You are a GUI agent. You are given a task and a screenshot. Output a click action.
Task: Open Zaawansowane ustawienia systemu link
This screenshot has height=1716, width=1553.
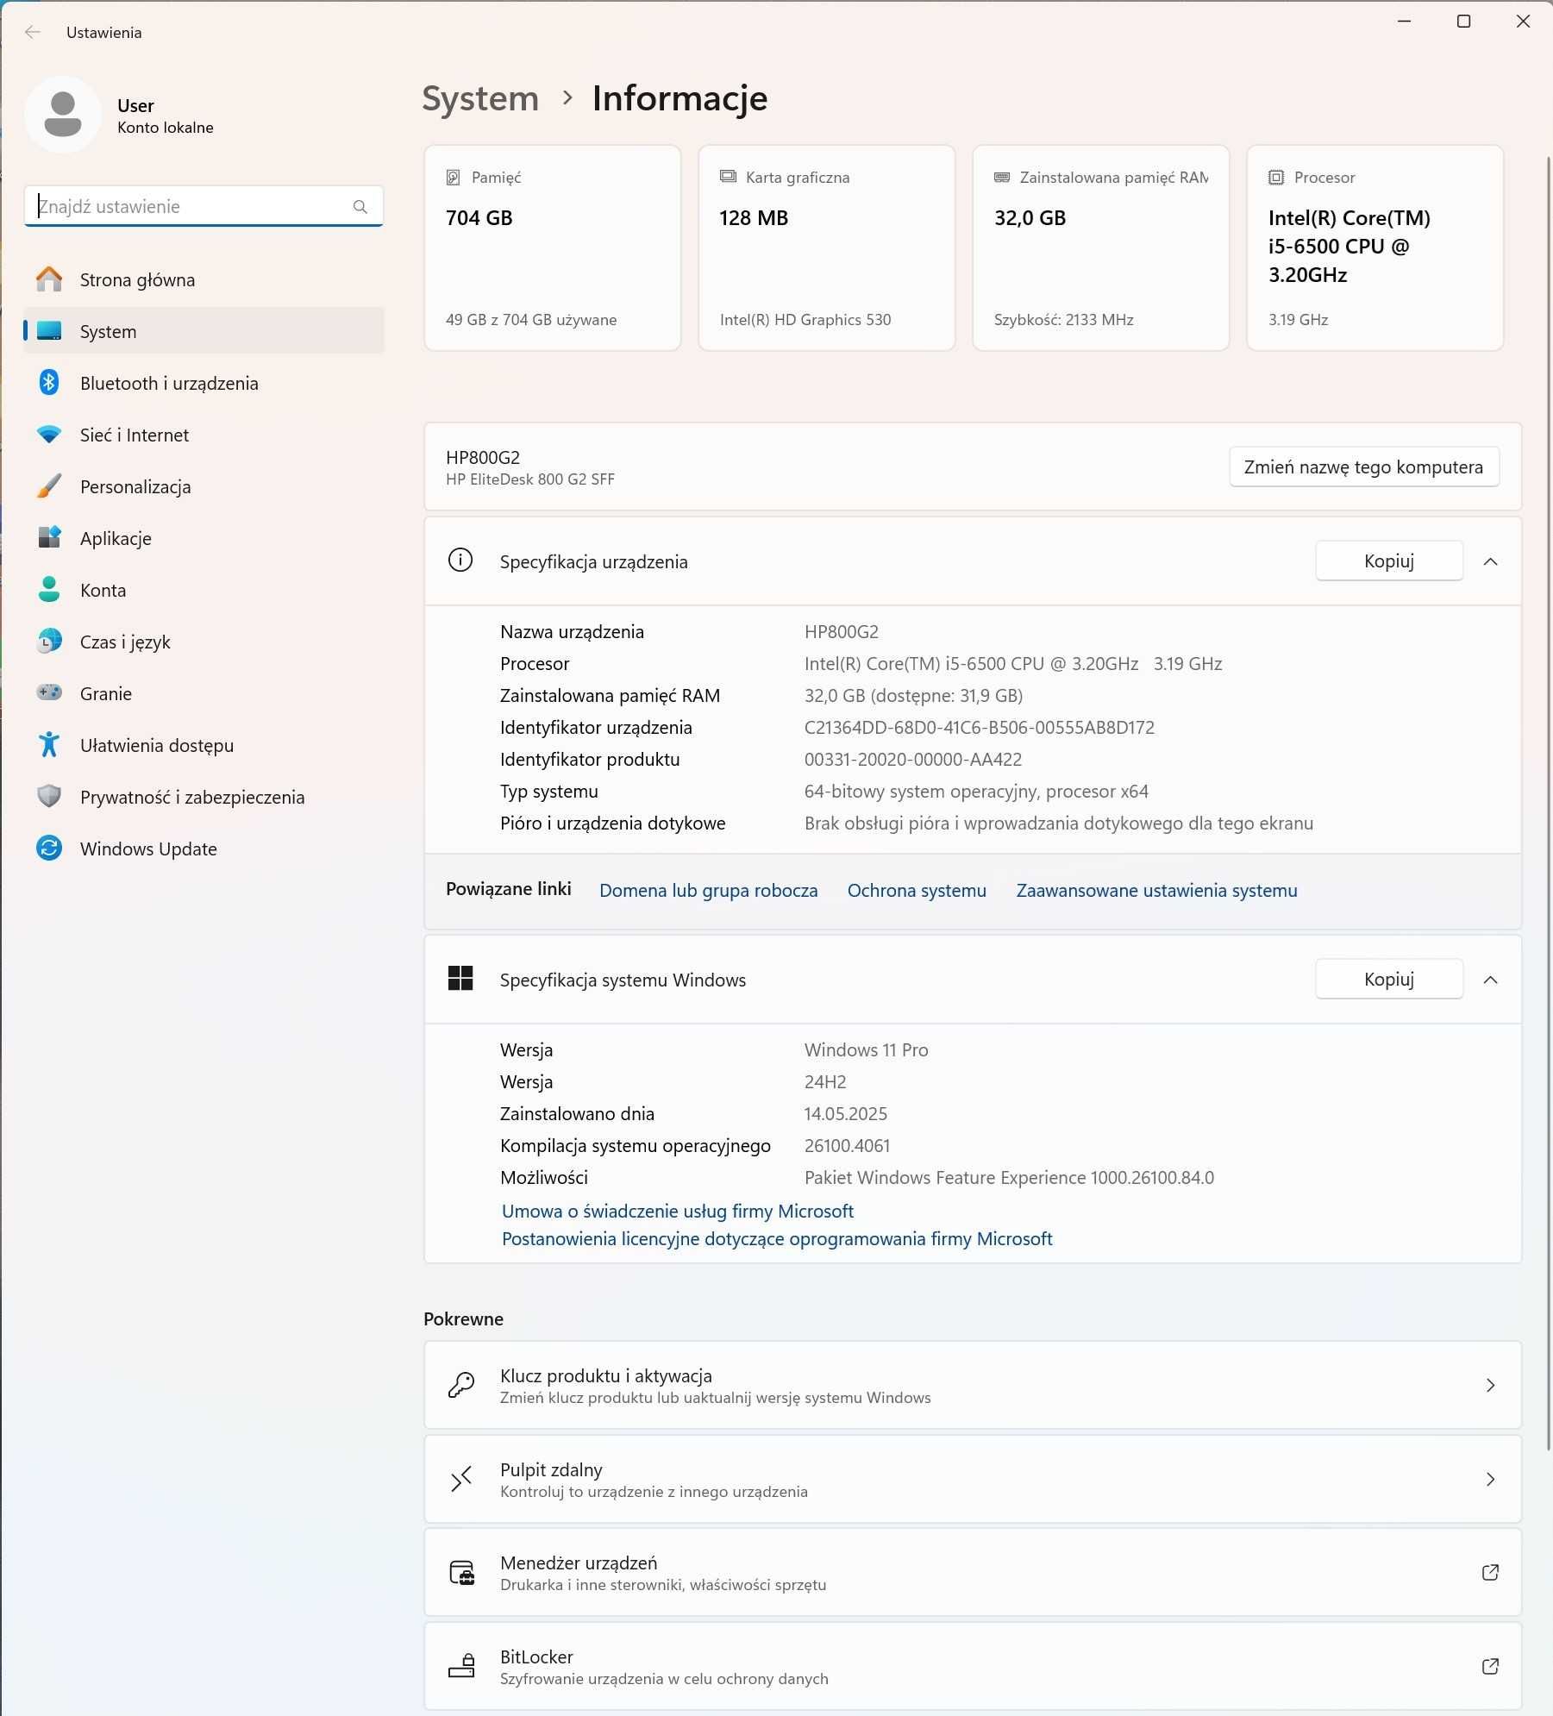coord(1156,890)
